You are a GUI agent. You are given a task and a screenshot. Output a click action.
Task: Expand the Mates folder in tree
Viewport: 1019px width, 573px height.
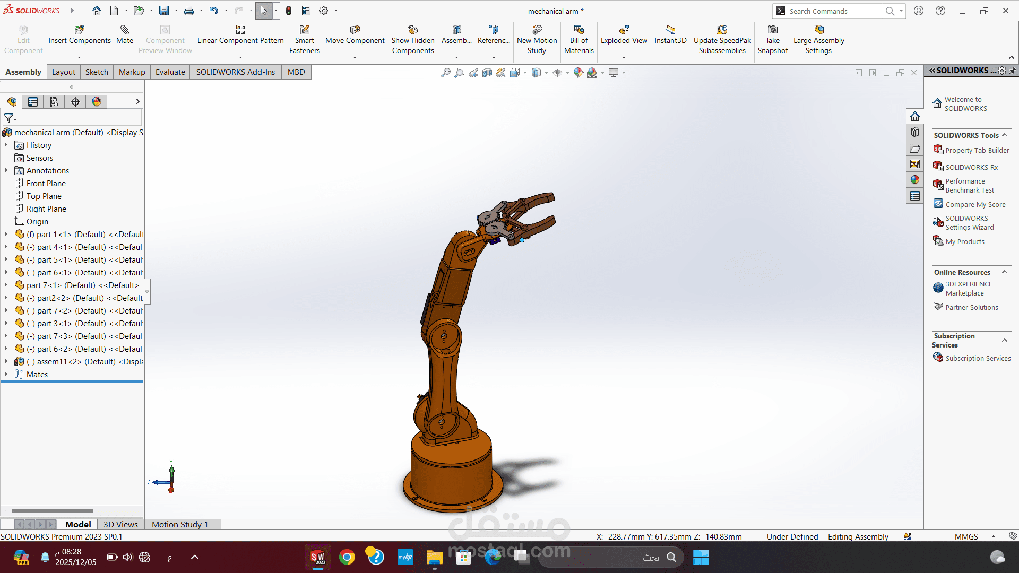click(x=6, y=374)
